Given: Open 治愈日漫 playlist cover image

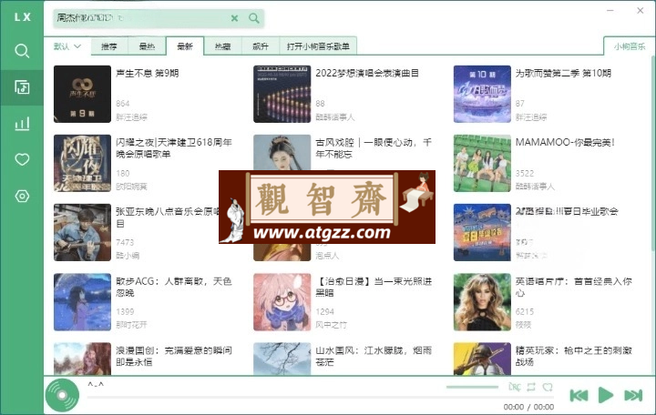Looking at the screenshot, I should click(x=282, y=302).
